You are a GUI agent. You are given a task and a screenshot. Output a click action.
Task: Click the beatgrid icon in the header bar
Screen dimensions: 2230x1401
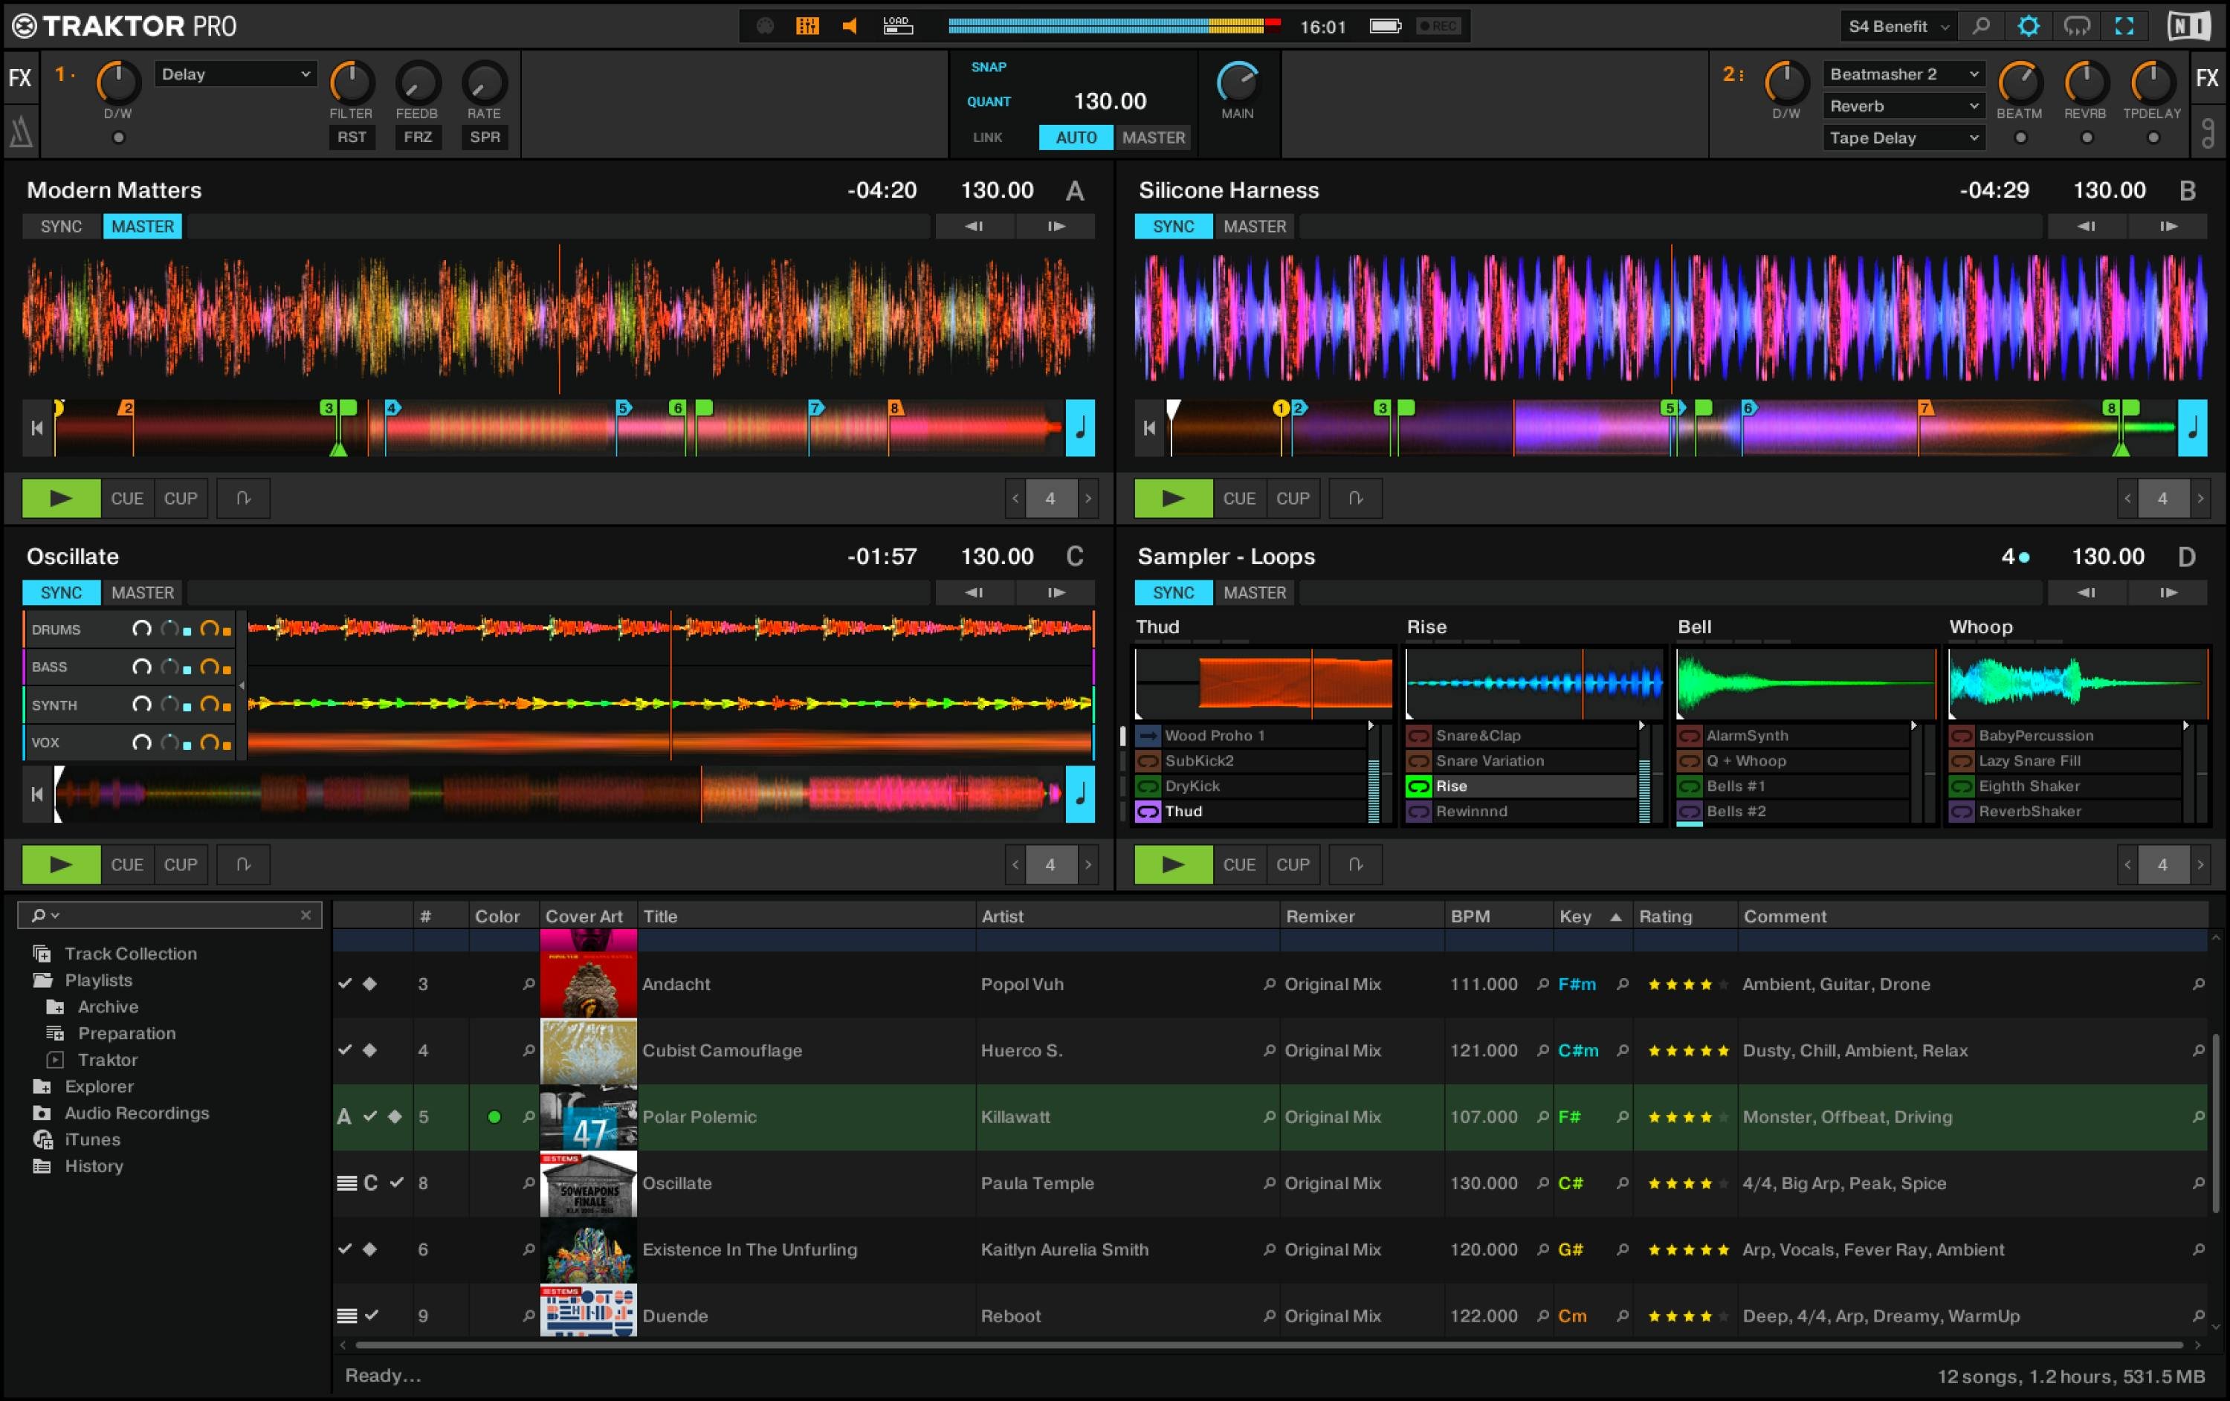pyautogui.click(x=807, y=25)
